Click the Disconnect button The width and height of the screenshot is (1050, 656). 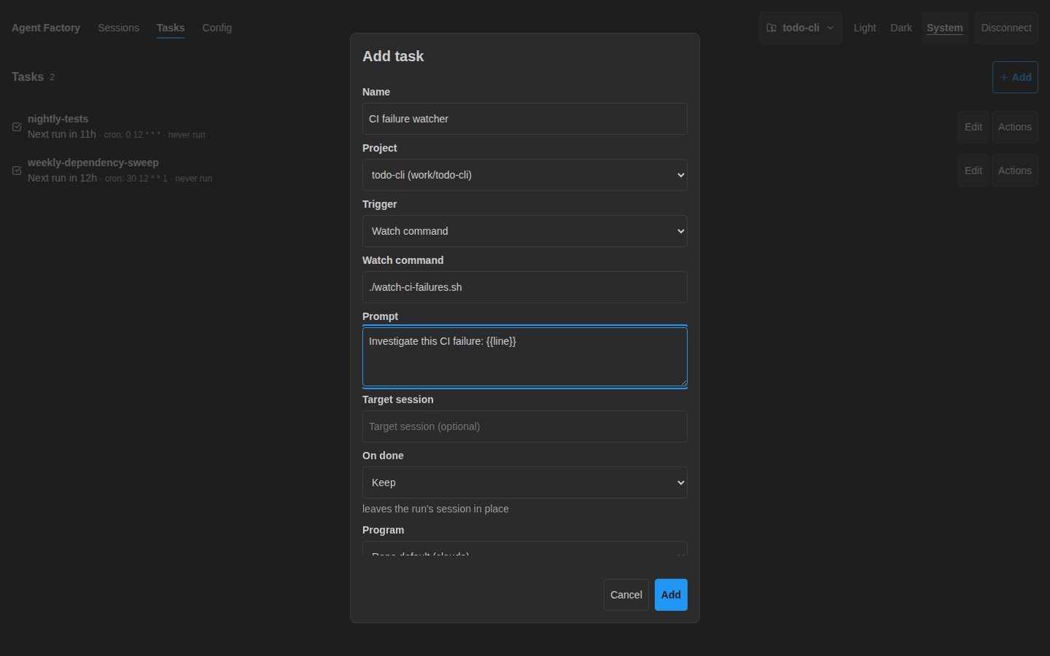click(x=1006, y=28)
